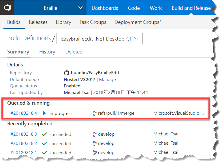This screenshot has height=163, width=220.
Task: Click the Manage queue link
Action: 108,79
